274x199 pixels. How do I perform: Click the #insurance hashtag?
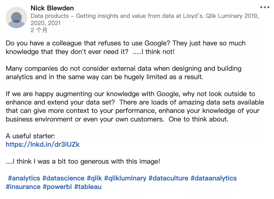(x=23, y=187)
